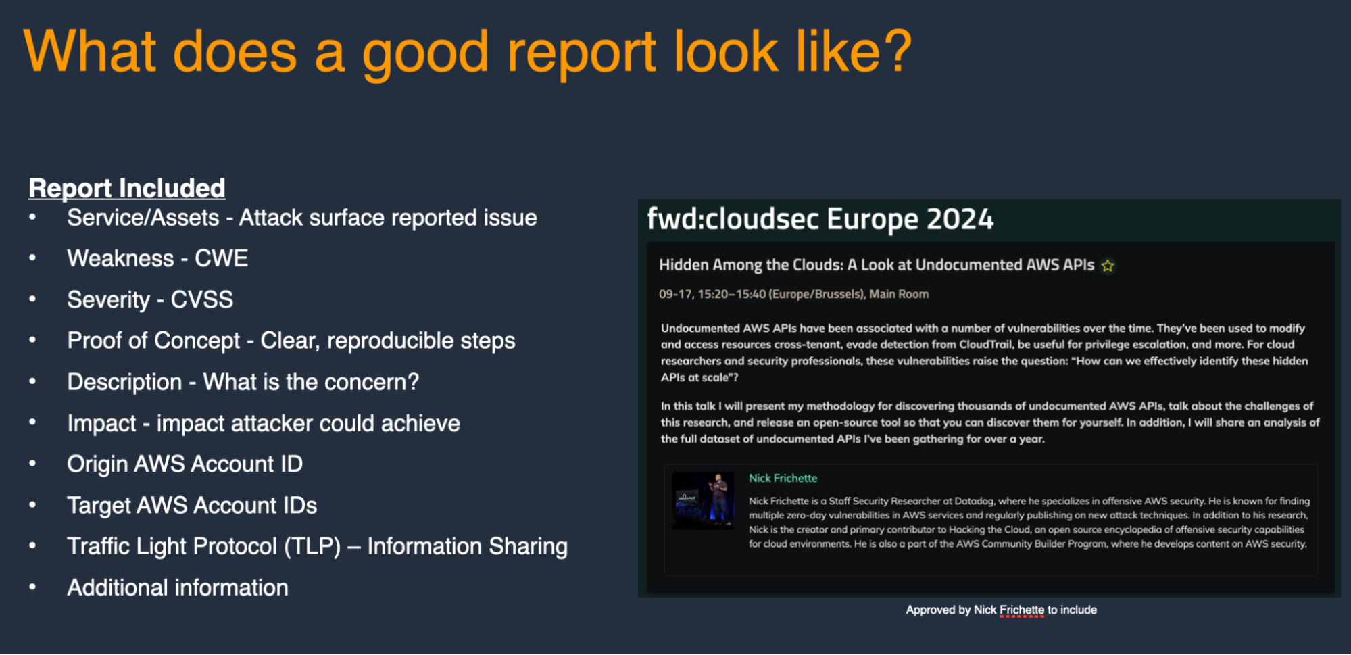
Task: Click the 'Additional information' bullet
Action: coord(177,587)
